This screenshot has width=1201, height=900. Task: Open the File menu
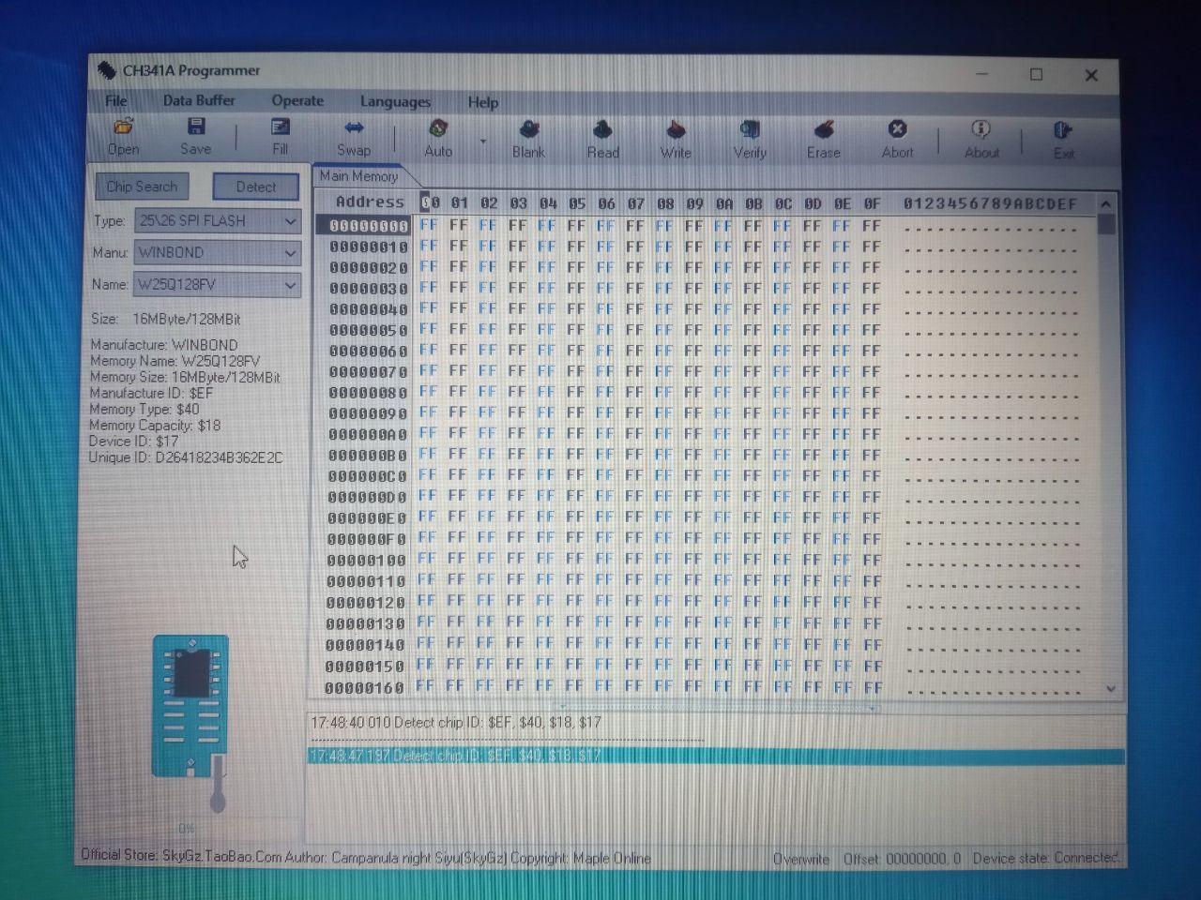click(116, 100)
